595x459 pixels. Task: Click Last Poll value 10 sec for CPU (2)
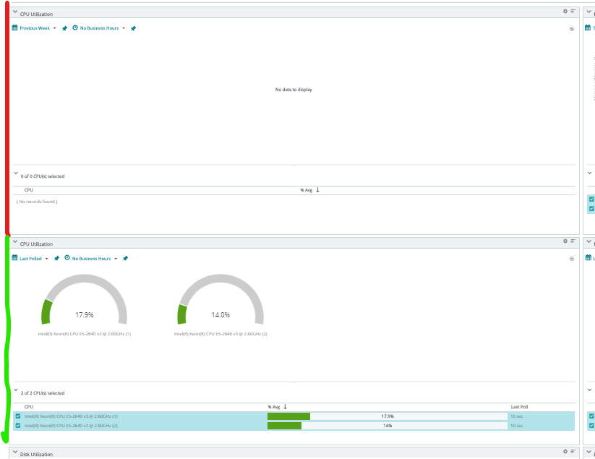click(516, 426)
